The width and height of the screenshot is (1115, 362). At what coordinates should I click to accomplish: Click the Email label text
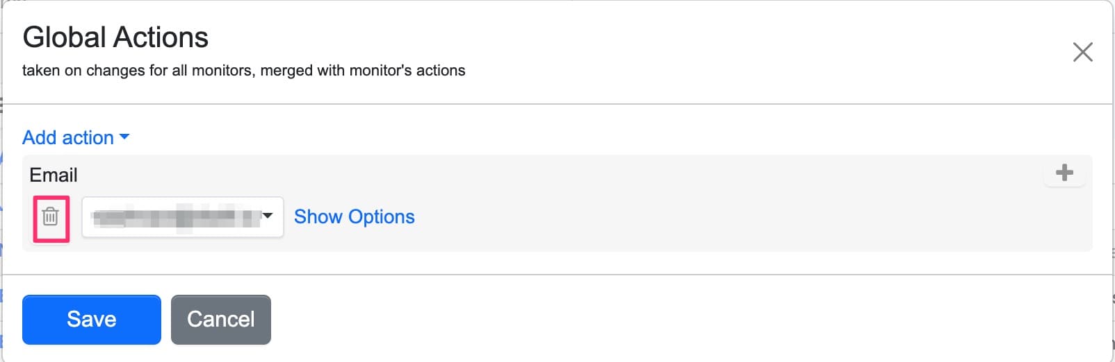click(54, 175)
